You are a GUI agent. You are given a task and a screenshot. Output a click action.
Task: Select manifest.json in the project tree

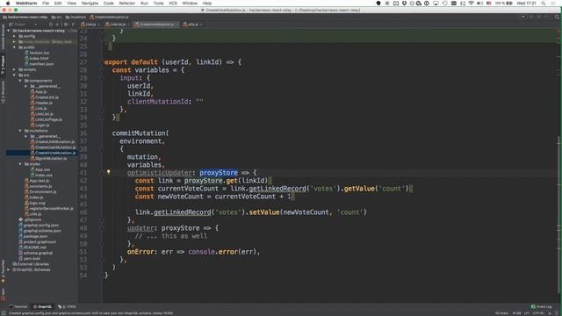click(41, 64)
